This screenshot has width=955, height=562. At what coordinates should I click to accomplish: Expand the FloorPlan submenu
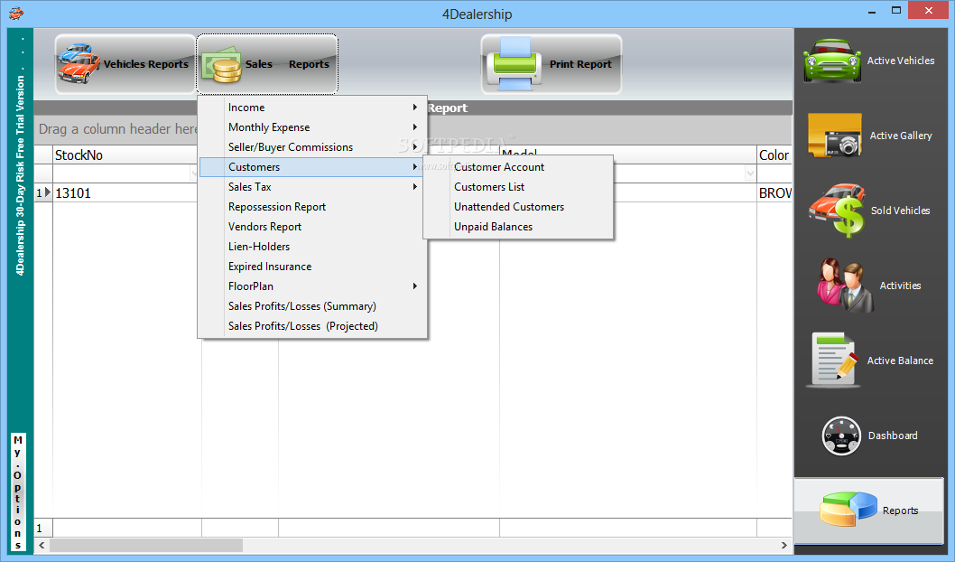313,286
